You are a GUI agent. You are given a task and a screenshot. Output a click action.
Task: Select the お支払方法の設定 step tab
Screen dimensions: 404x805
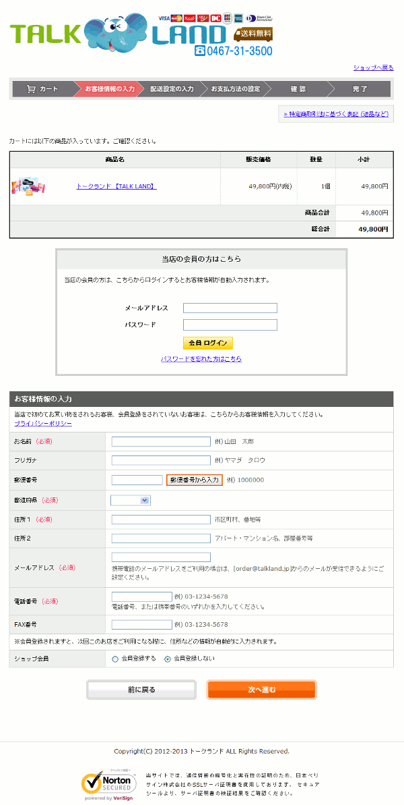coord(236,89)
